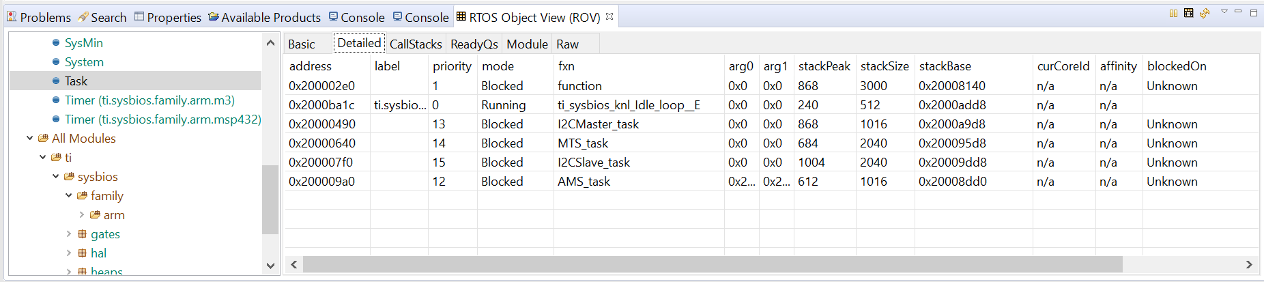Collapse the All Modules tree node

click(30, 139)
